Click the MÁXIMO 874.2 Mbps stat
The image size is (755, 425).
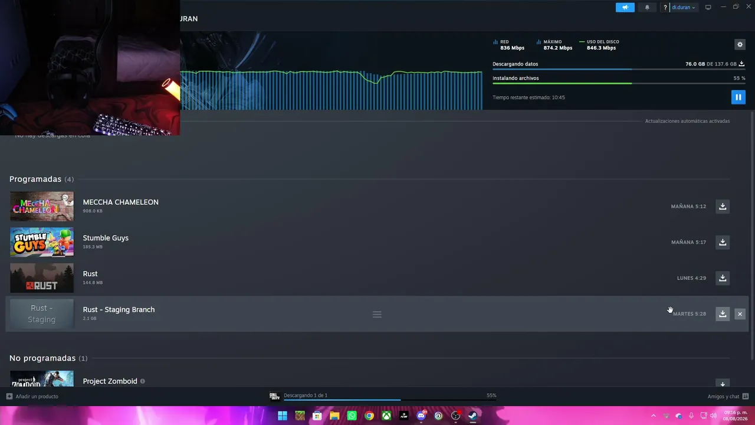coord(554,45)
